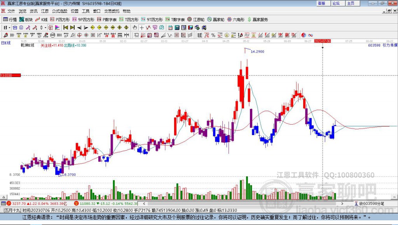398x225 pixels.
Task: Open the 行情 market quotes view
Action: point(10,19)
